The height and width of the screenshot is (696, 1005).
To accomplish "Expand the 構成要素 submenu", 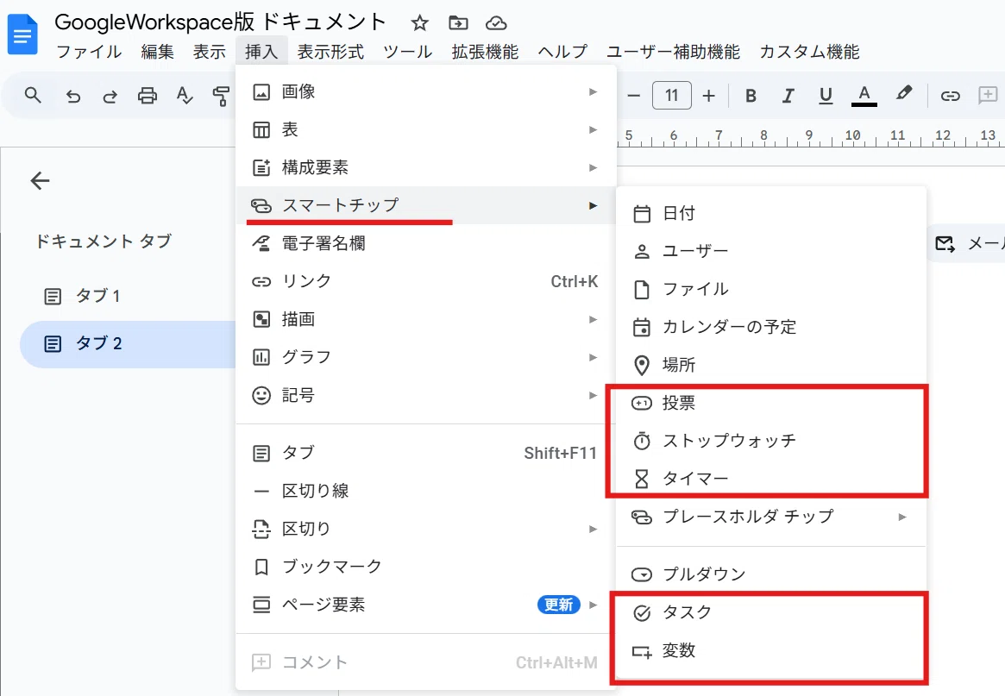I will point(426,167).
